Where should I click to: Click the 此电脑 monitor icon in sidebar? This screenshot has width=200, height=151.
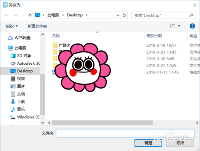[x=10, y=48]
